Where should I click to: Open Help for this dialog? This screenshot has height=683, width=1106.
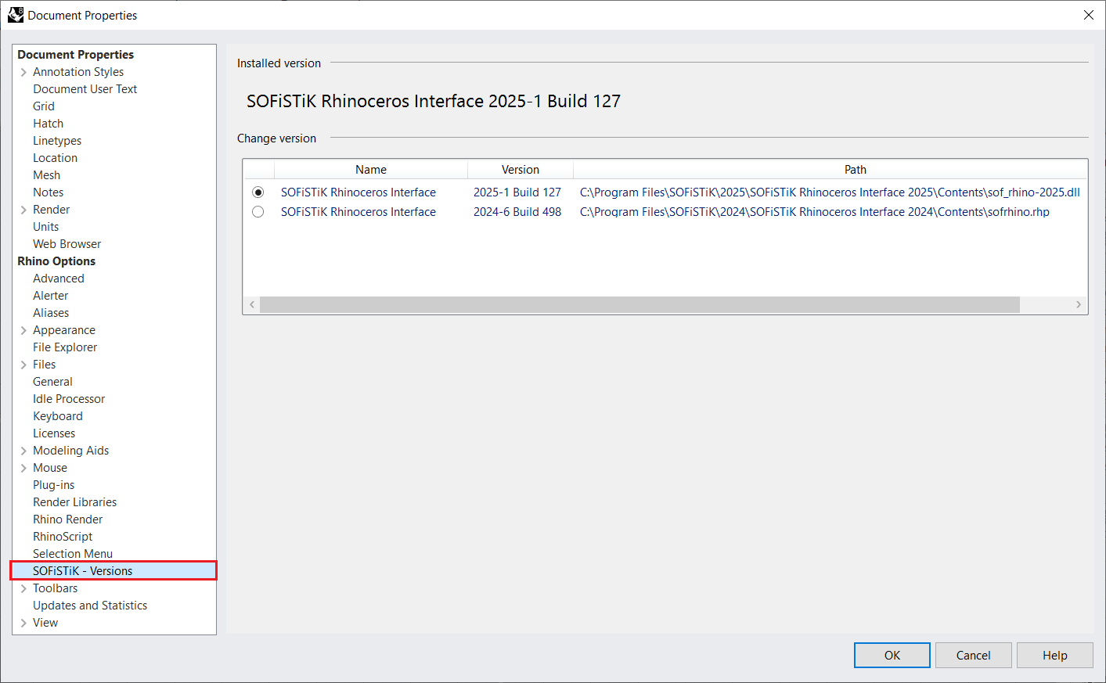click(1055, 656)
